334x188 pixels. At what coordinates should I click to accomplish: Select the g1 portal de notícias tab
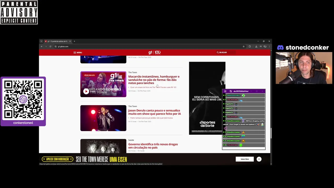coord(58,41)
